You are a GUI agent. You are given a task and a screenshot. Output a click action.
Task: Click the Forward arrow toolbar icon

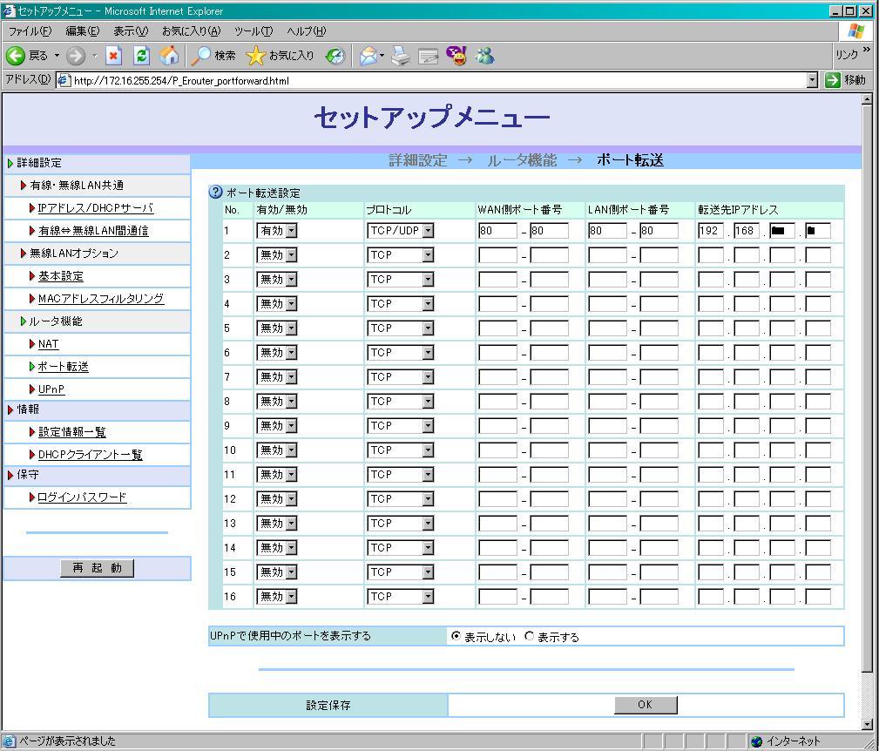76,56
